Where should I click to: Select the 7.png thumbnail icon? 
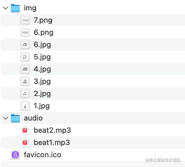[25, 20]
